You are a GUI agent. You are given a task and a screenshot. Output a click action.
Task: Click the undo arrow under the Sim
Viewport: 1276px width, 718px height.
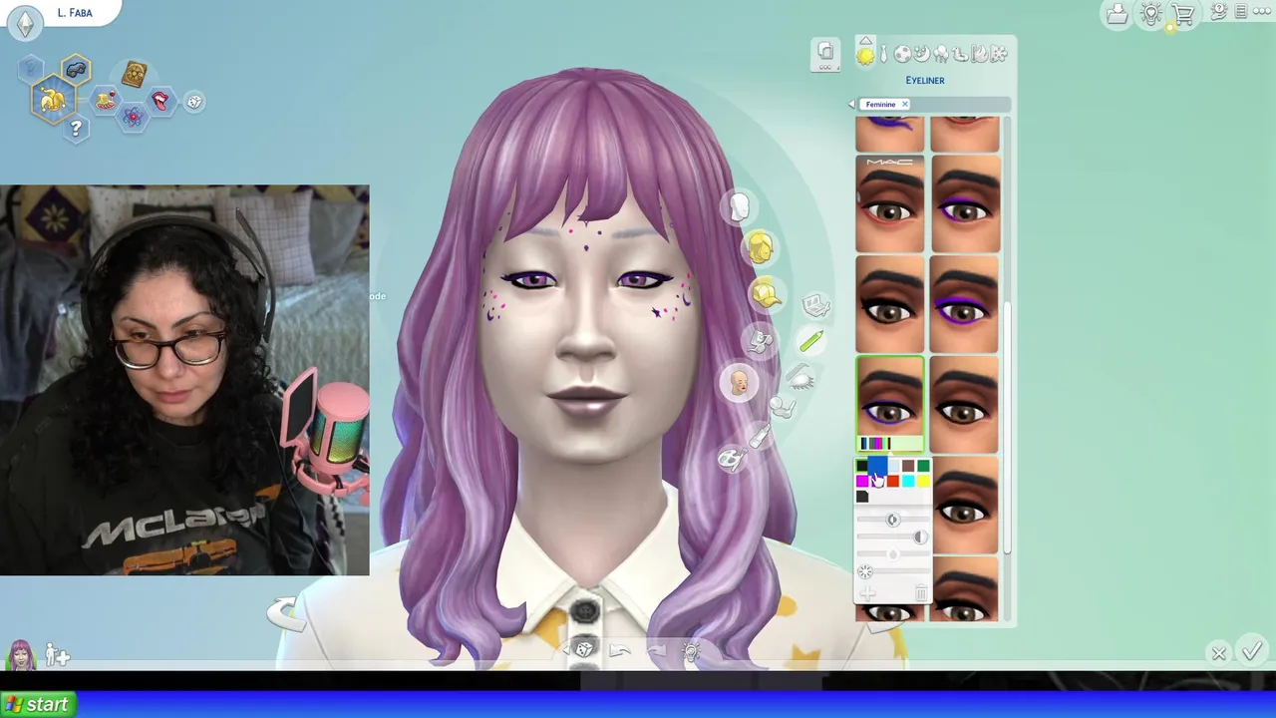(619, 651)
